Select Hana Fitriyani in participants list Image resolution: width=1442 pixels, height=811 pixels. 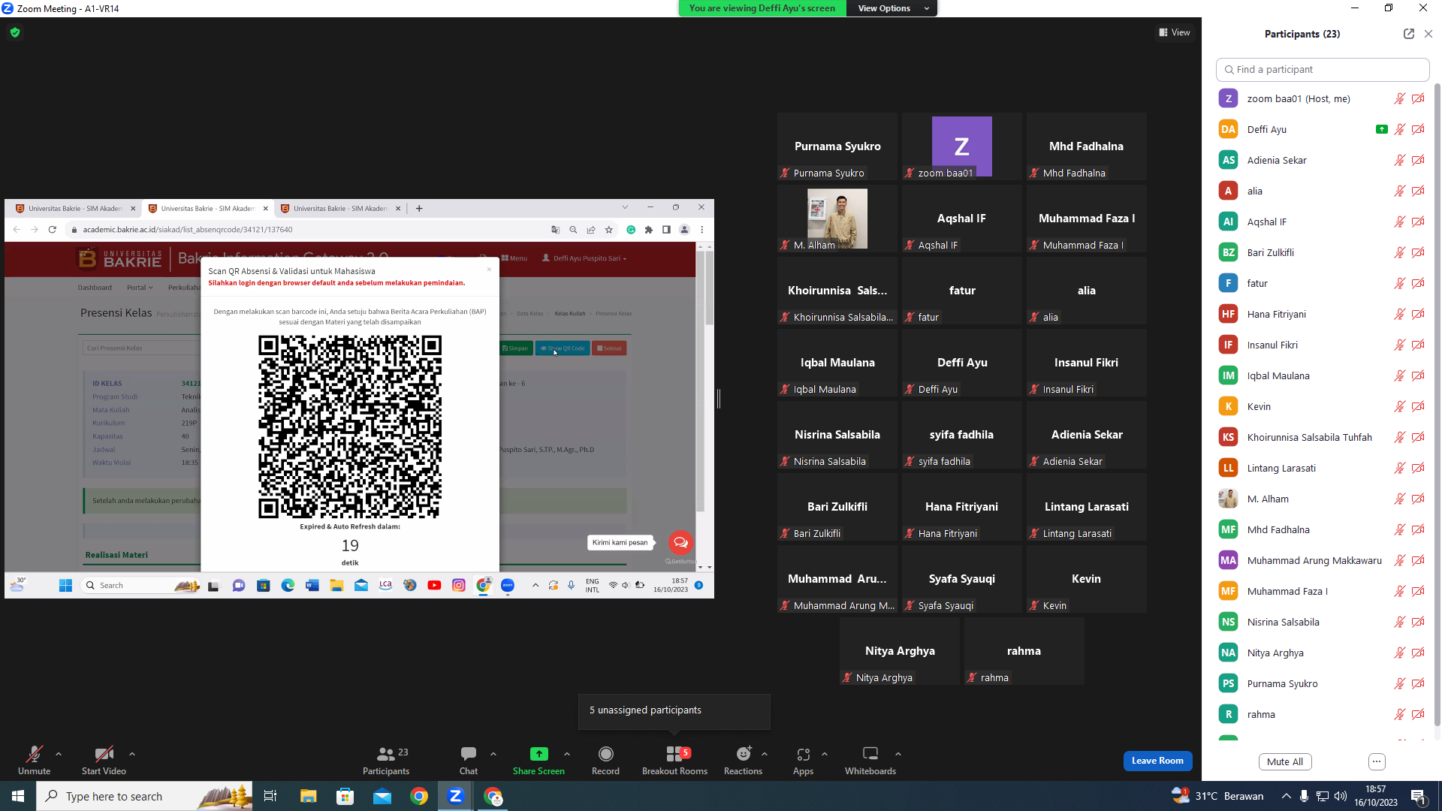1322,314
